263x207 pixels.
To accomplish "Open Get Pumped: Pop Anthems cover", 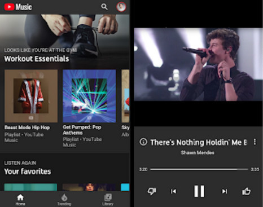I will (89, 96).
